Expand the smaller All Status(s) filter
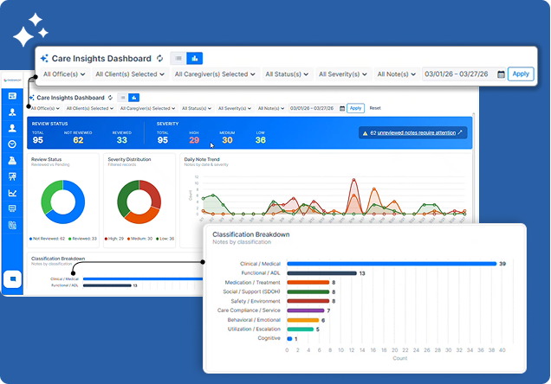Screen dimensions: 551x384 click(x=197, y=108)
